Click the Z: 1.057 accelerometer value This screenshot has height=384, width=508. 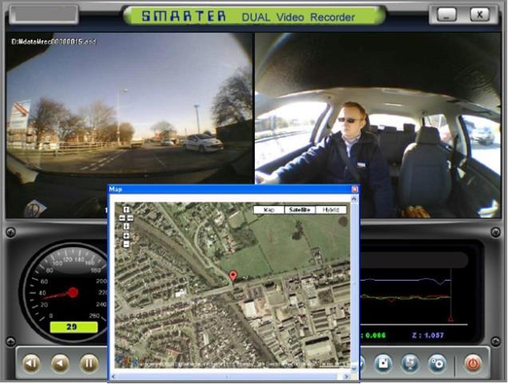[x=427, y=335]
